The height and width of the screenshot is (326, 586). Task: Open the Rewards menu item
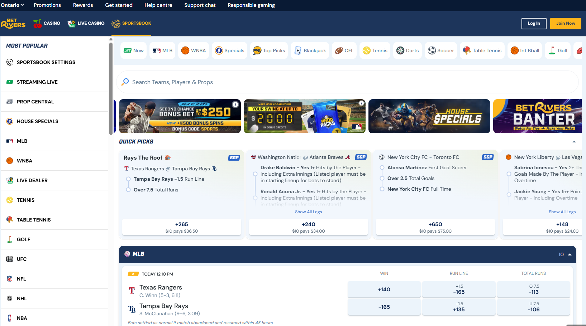click(x=83, y=5)
